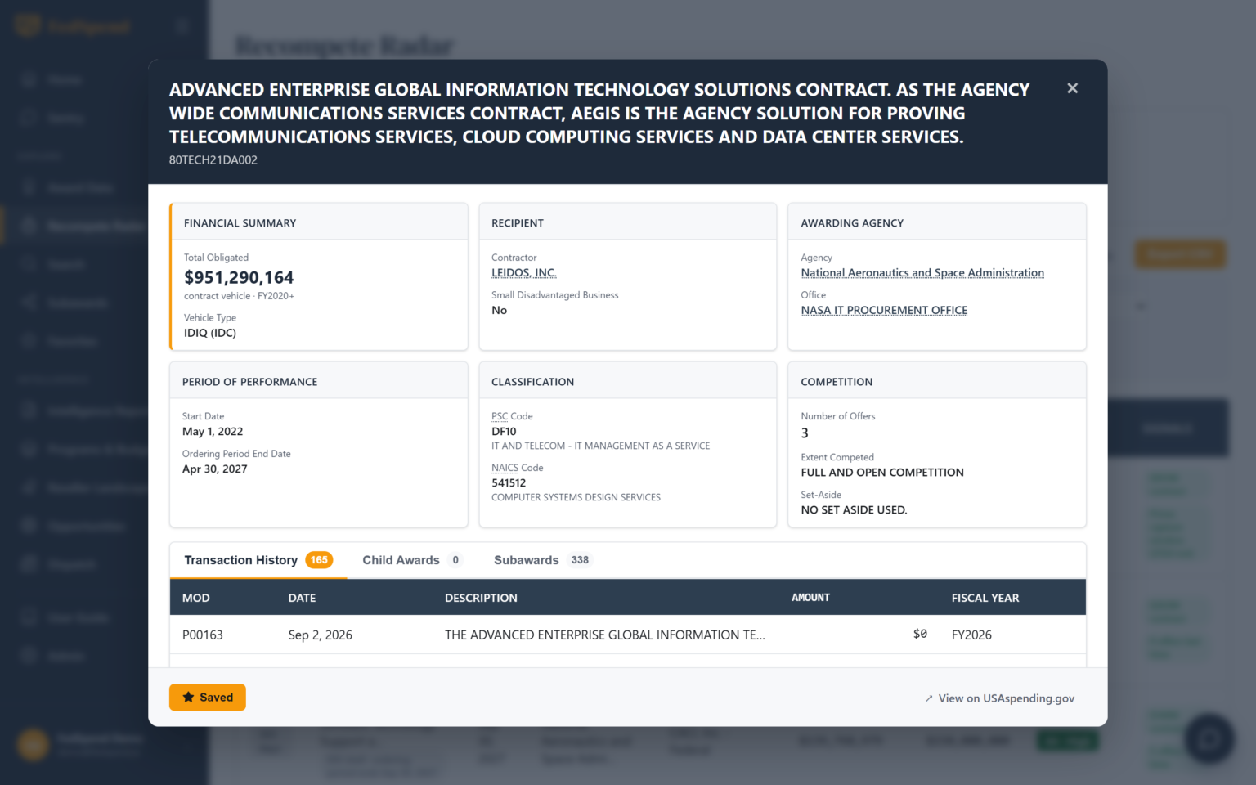Close the contract details modal
1256x785 pixels.
coord(1072,88)
